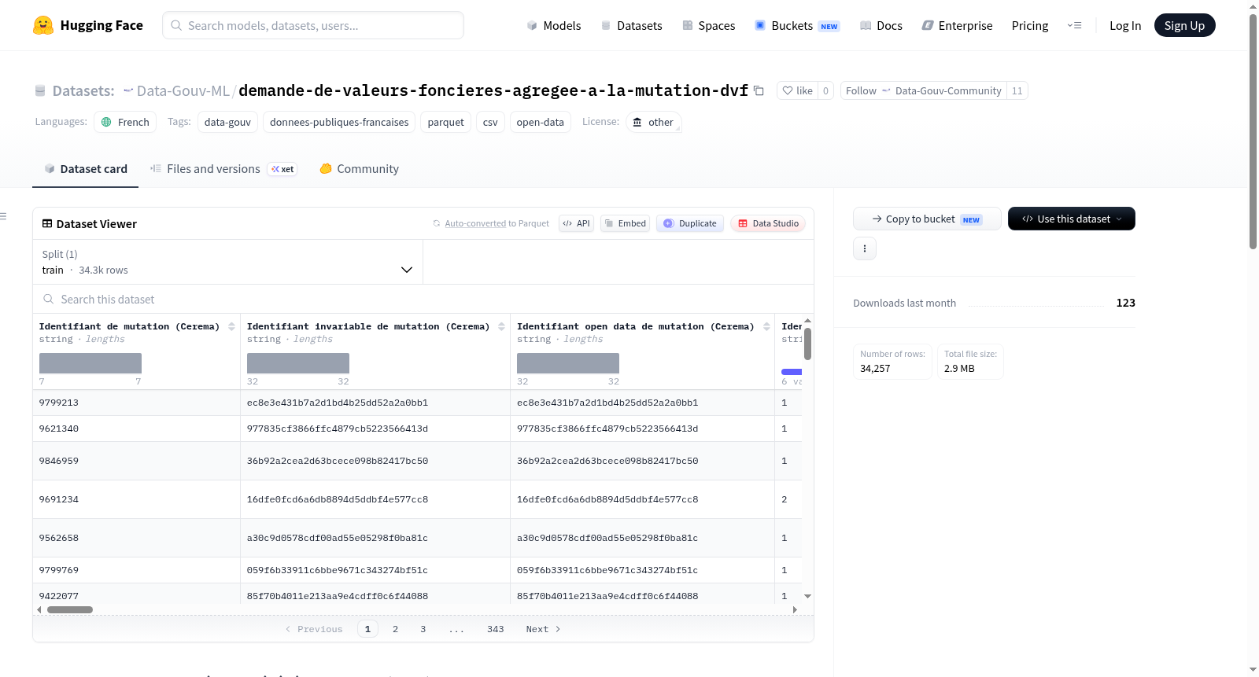Screen dimensions: 1259x677
Task: Click the horizontal scrollbar of the table
Action: 70,609
